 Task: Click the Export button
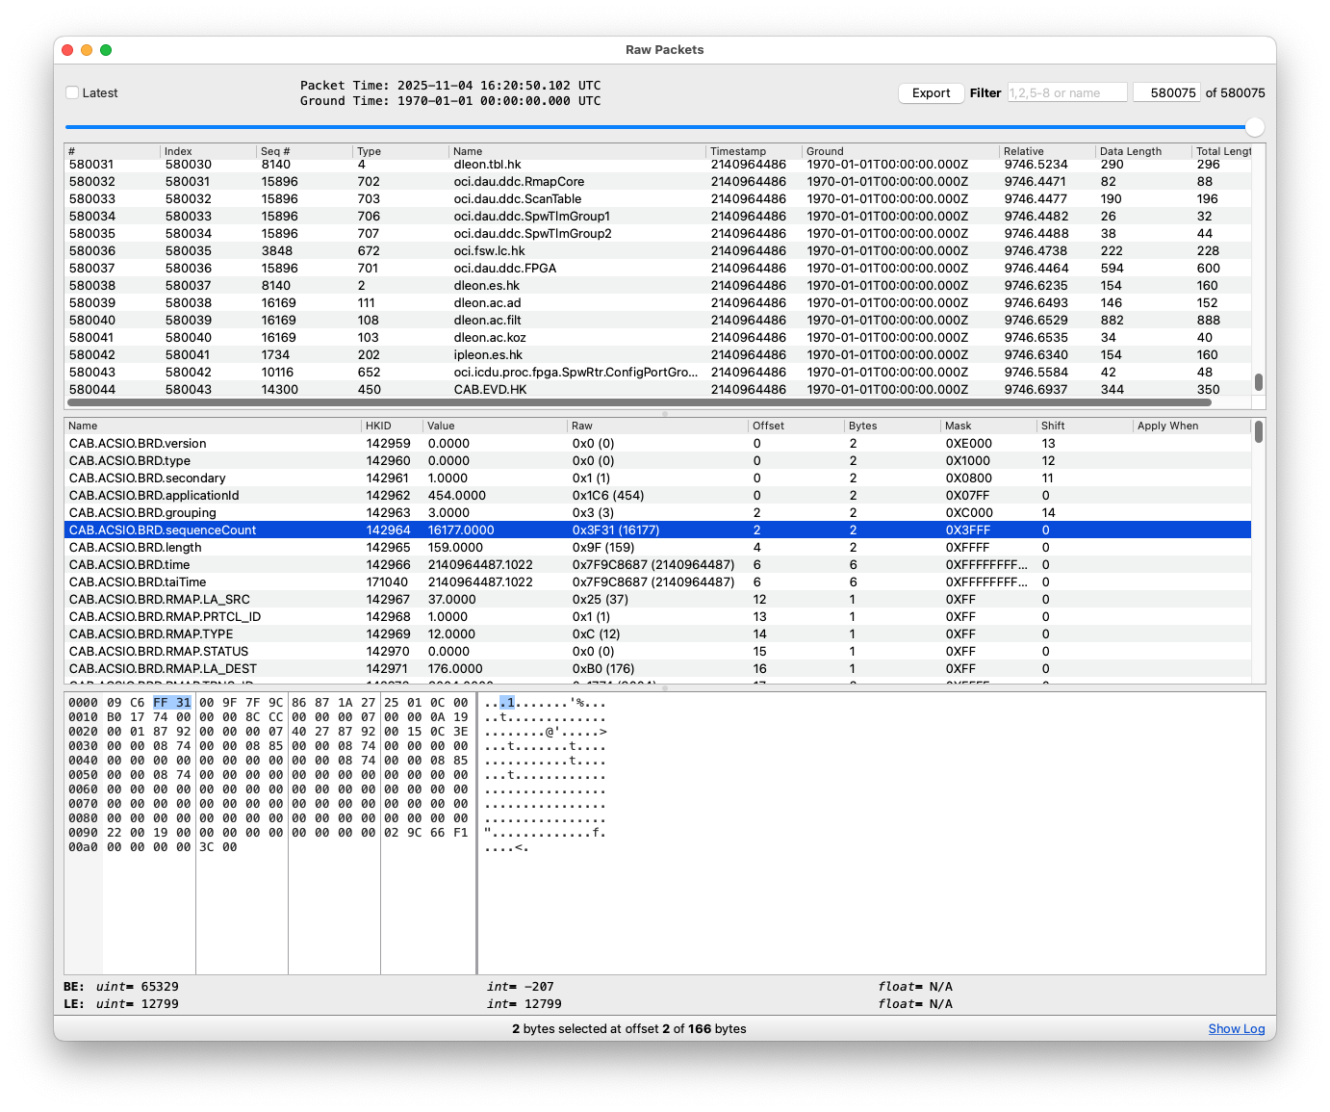931,93
